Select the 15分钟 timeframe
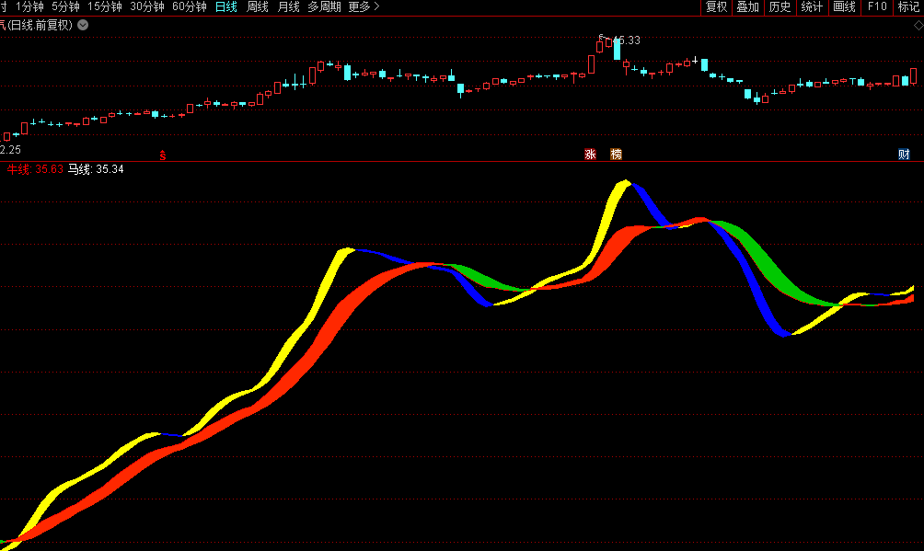Image resolution: width=924 pixels, height=551 pixels. (104, 7)
